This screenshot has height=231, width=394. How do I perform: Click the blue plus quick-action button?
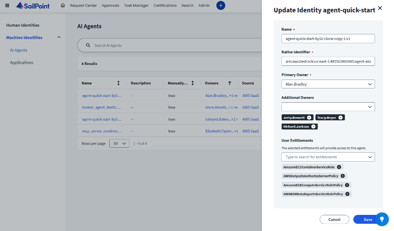click(221, 5)
